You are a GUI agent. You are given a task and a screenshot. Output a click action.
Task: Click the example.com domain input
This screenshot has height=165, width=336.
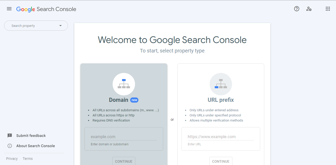[x=124, y=137]
